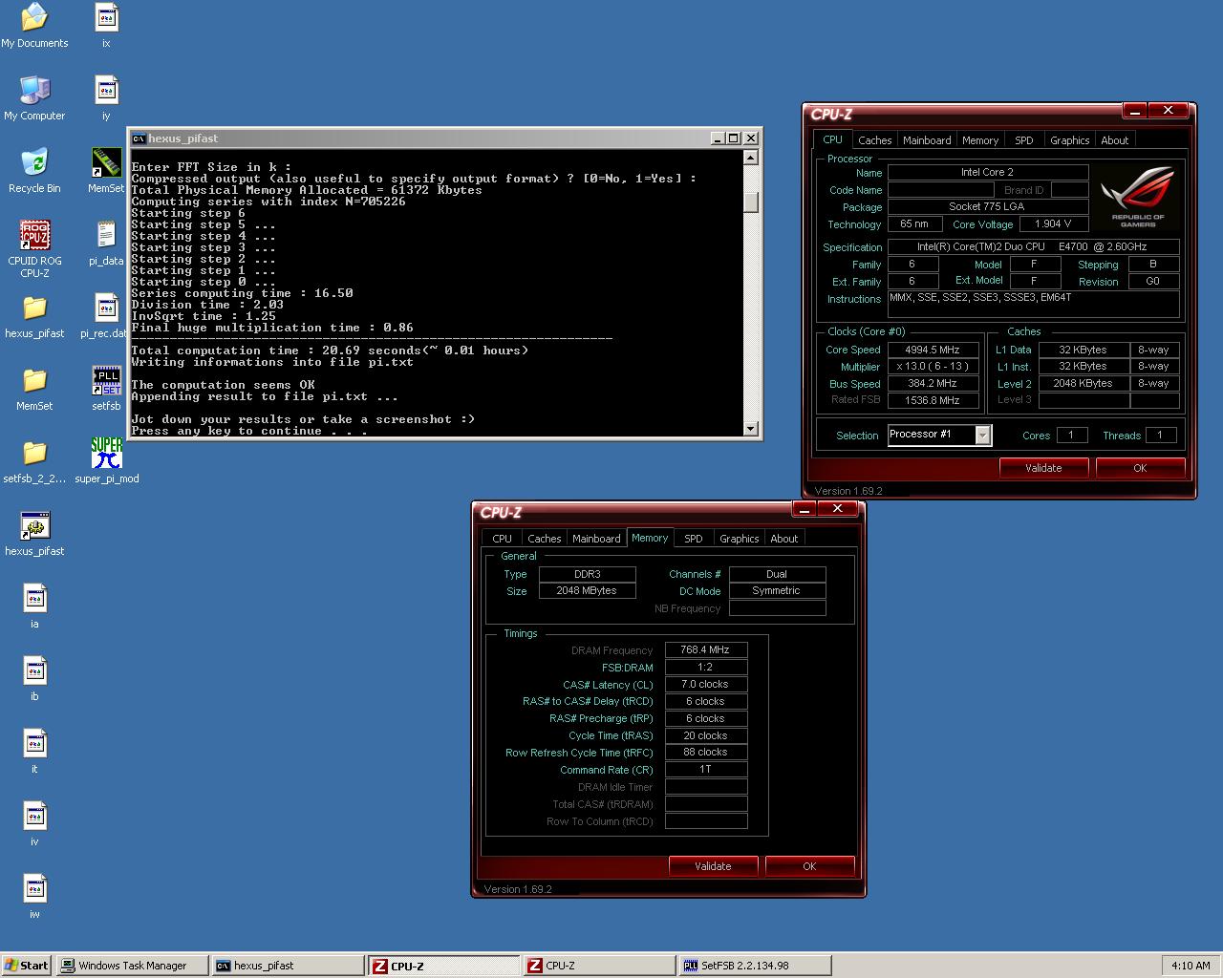Click console scrollbar down arrow
This screenshot has width=1223, height=978.
(751, 429)
